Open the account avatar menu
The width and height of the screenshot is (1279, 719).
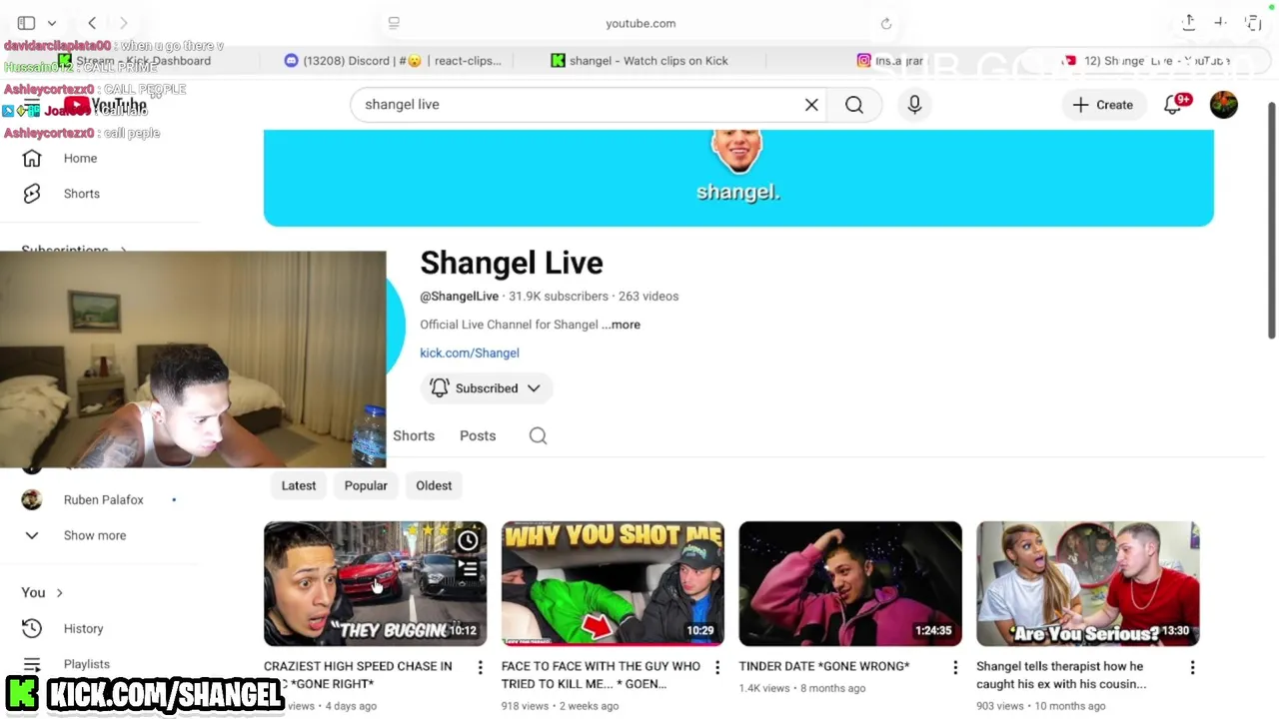pyautogui.click(x=1224, y=105)
